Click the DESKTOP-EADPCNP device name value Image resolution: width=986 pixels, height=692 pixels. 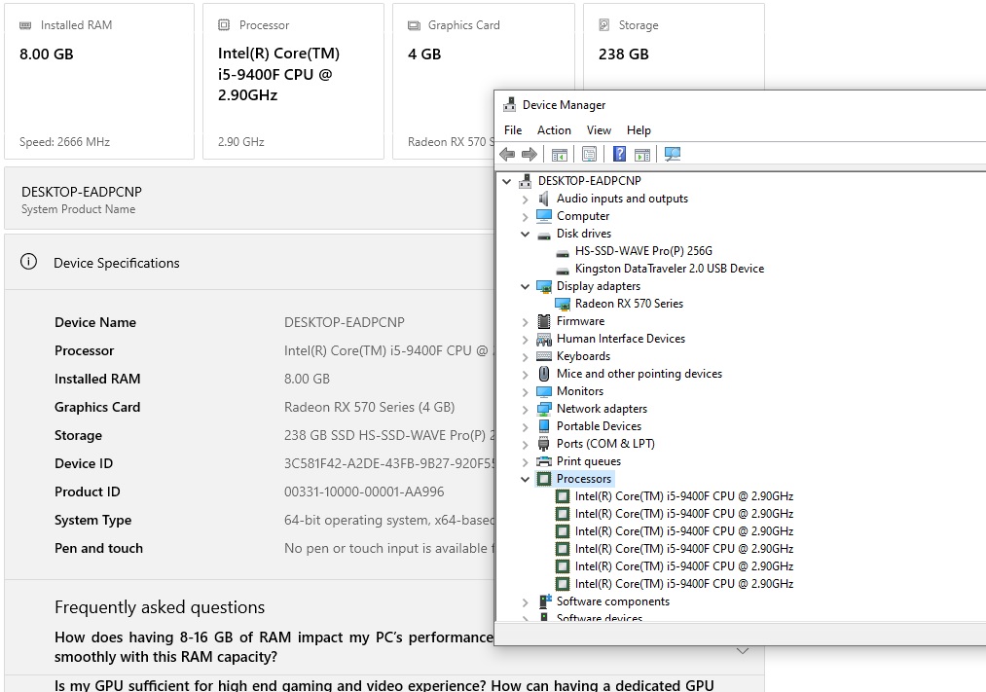pos(344,322)
